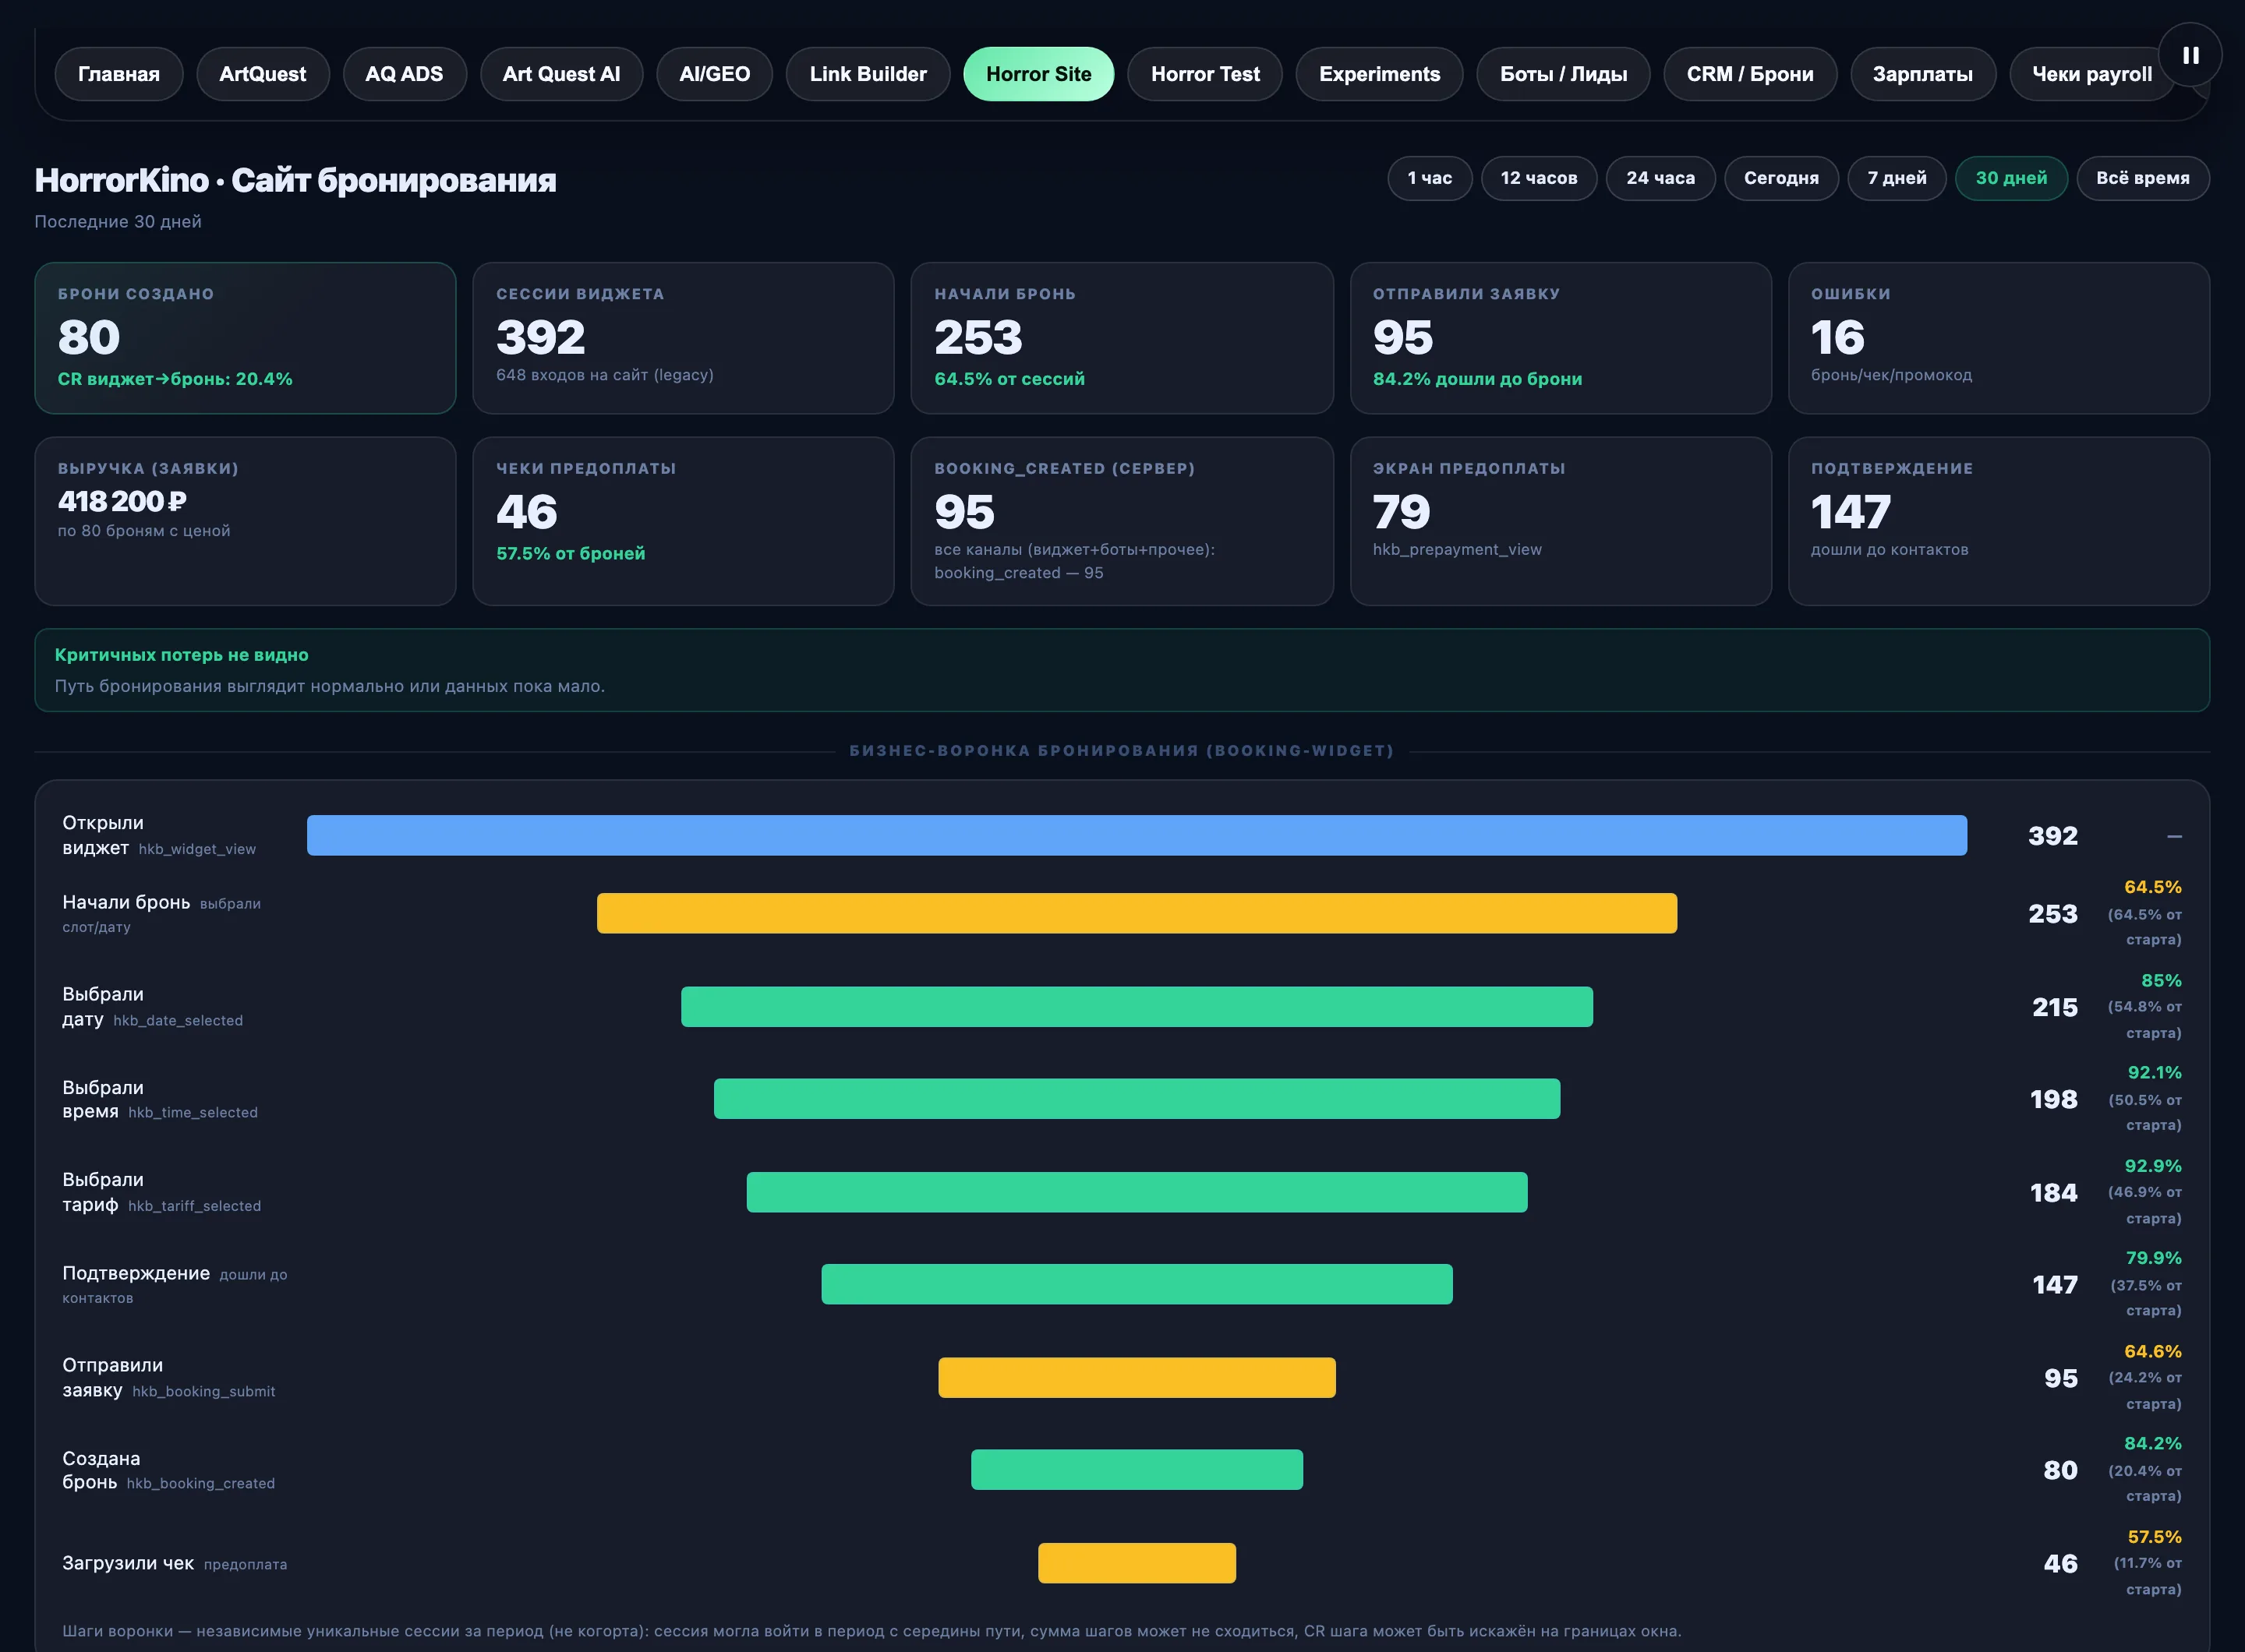Screen dimensions: 2245x1652
Task: Click the Ошибки 16 card
Action: [x=1999, y=338]
